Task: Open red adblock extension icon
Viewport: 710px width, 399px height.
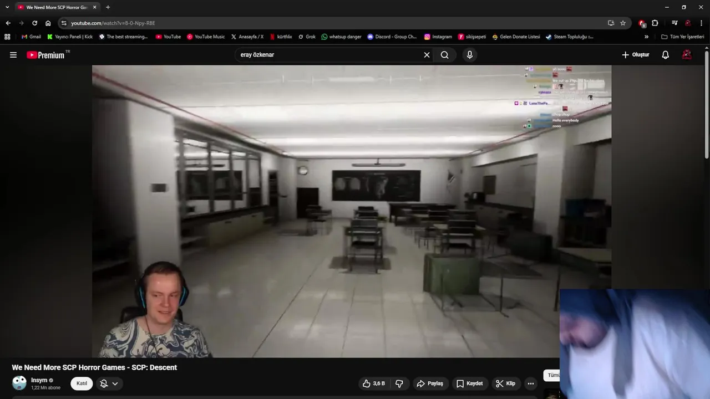Action: [x=642, y=23]
